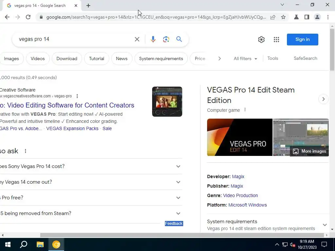This screenshot has height=251, width=335.
Task: Close the vegas pro 14 tab
Action: (76, 6)
